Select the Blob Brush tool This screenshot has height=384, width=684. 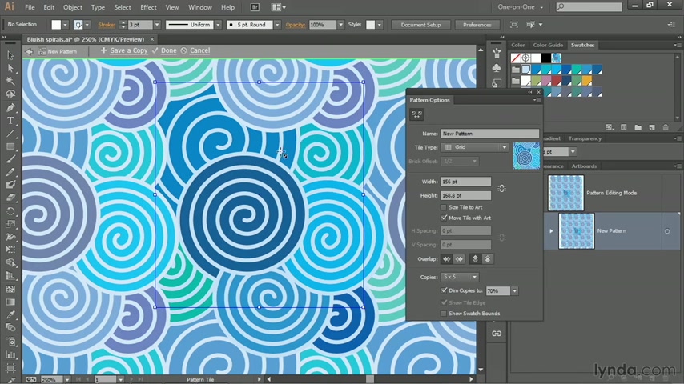coord(10,185)
